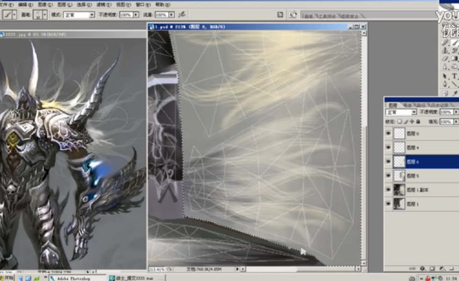Viewport: 459px width, 281px height.
Task: Select the Line tool
Action: [x=454, y=84]
